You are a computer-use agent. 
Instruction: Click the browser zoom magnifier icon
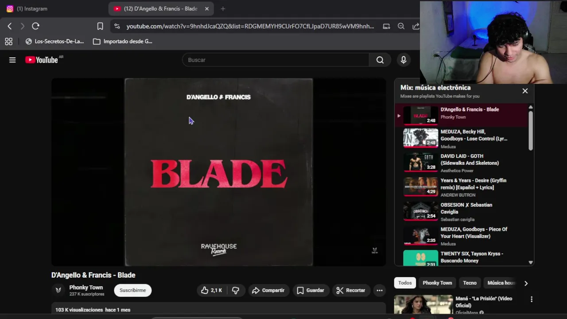click(401, 26)
